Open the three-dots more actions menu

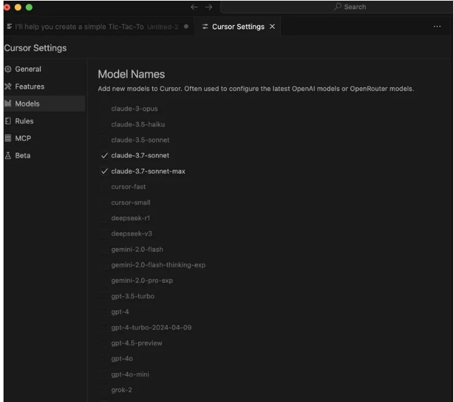[437, 27]
